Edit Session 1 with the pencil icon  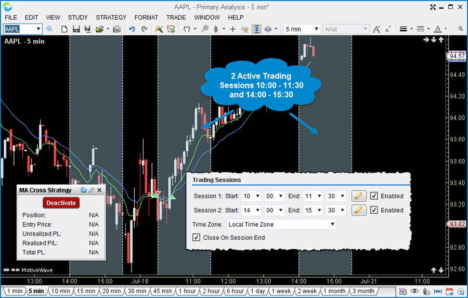pos(359,196)
